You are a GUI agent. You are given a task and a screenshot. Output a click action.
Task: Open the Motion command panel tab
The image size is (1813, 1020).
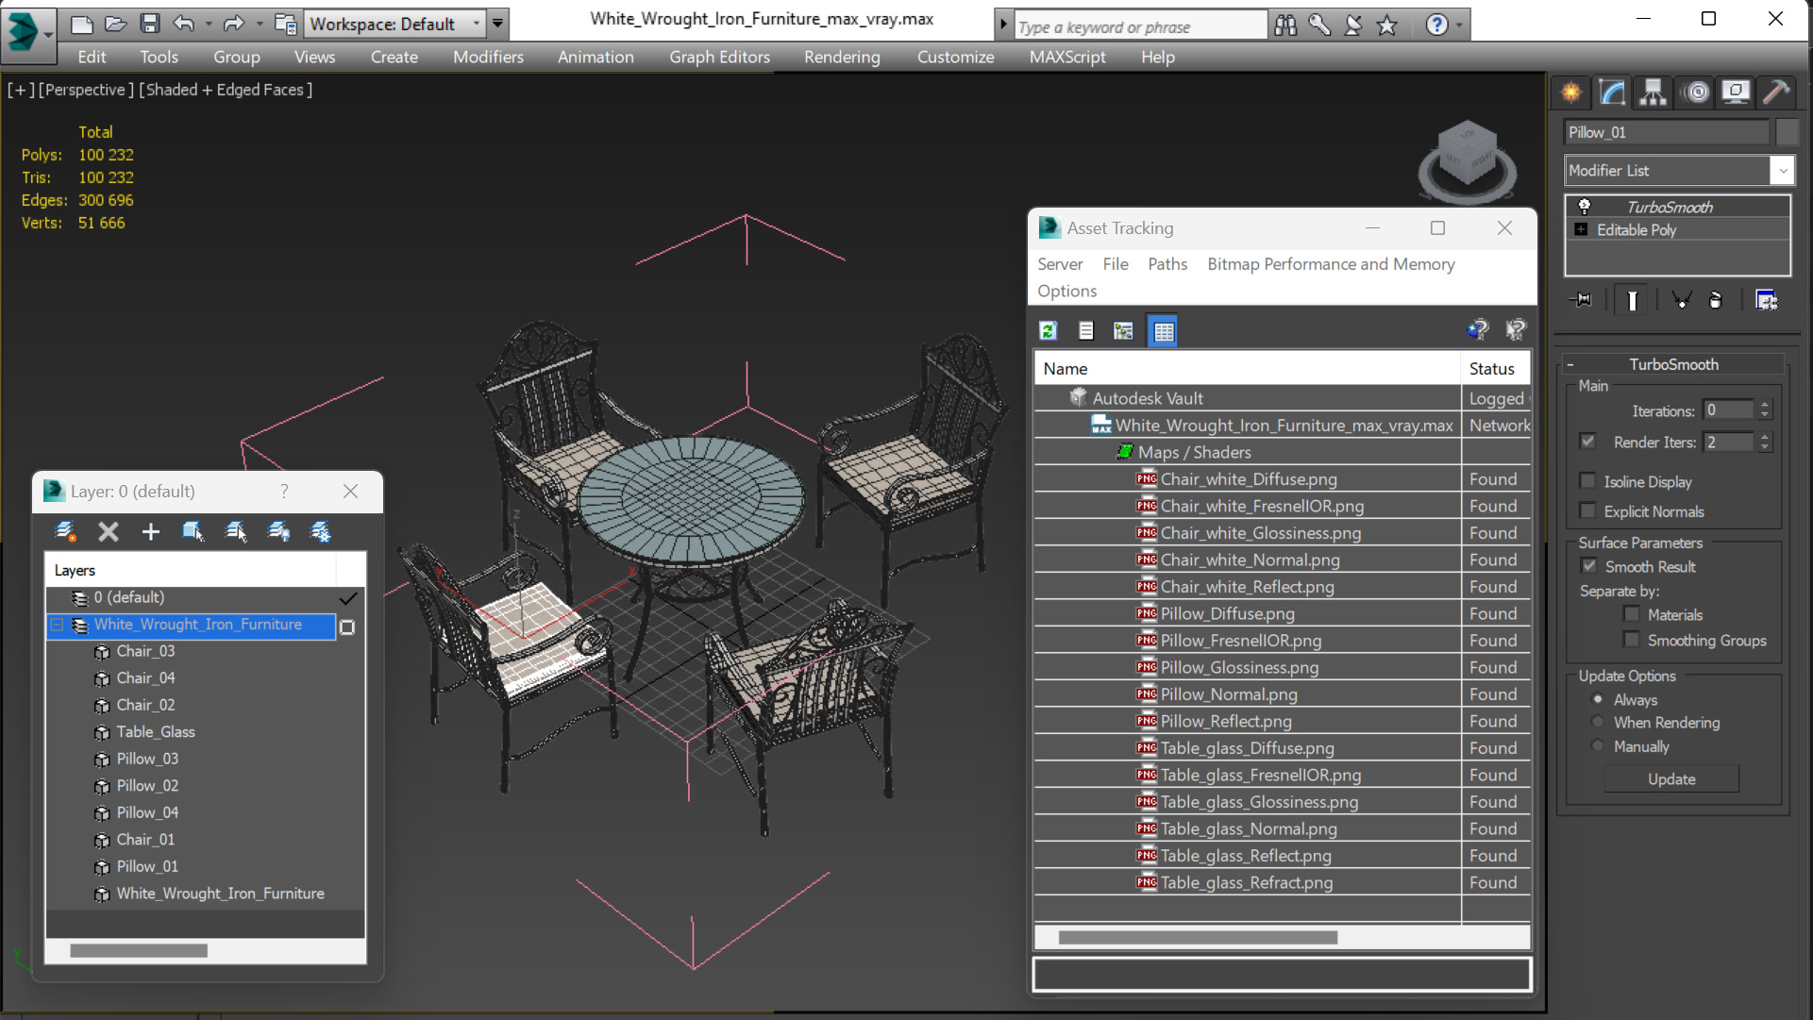point(1697,92)
